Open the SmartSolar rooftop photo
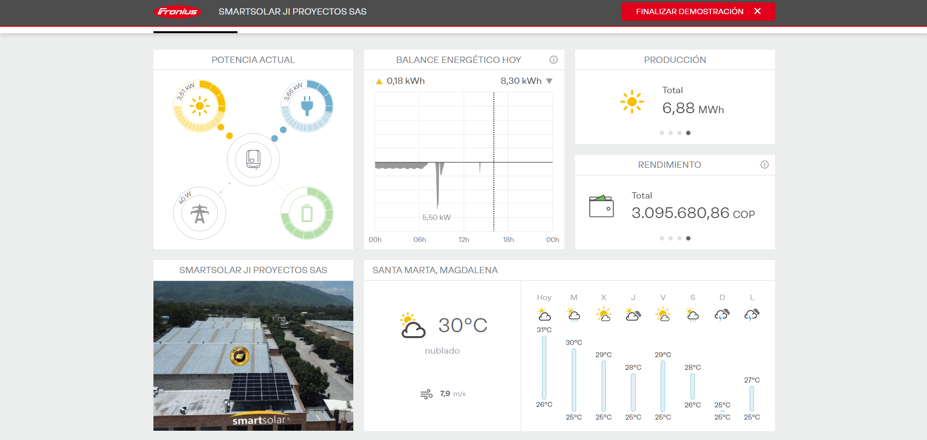This screenshot has width=927, height=440. (x=253, y=356)
